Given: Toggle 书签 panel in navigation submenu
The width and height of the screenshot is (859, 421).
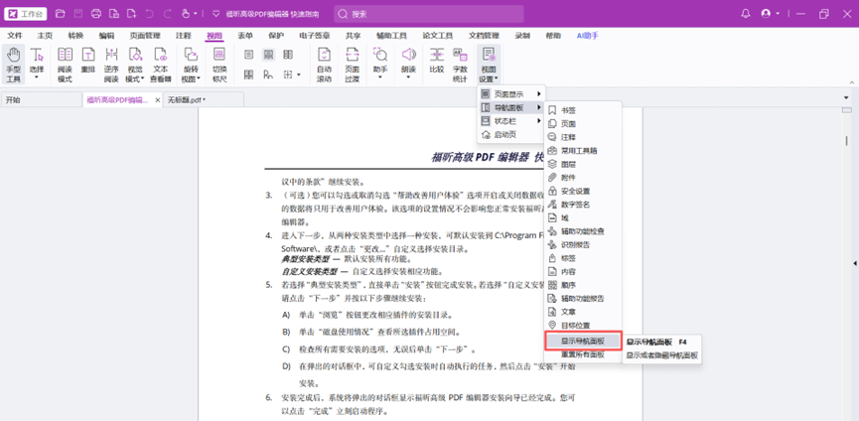Looking at the screenshot, I should 568,111.
